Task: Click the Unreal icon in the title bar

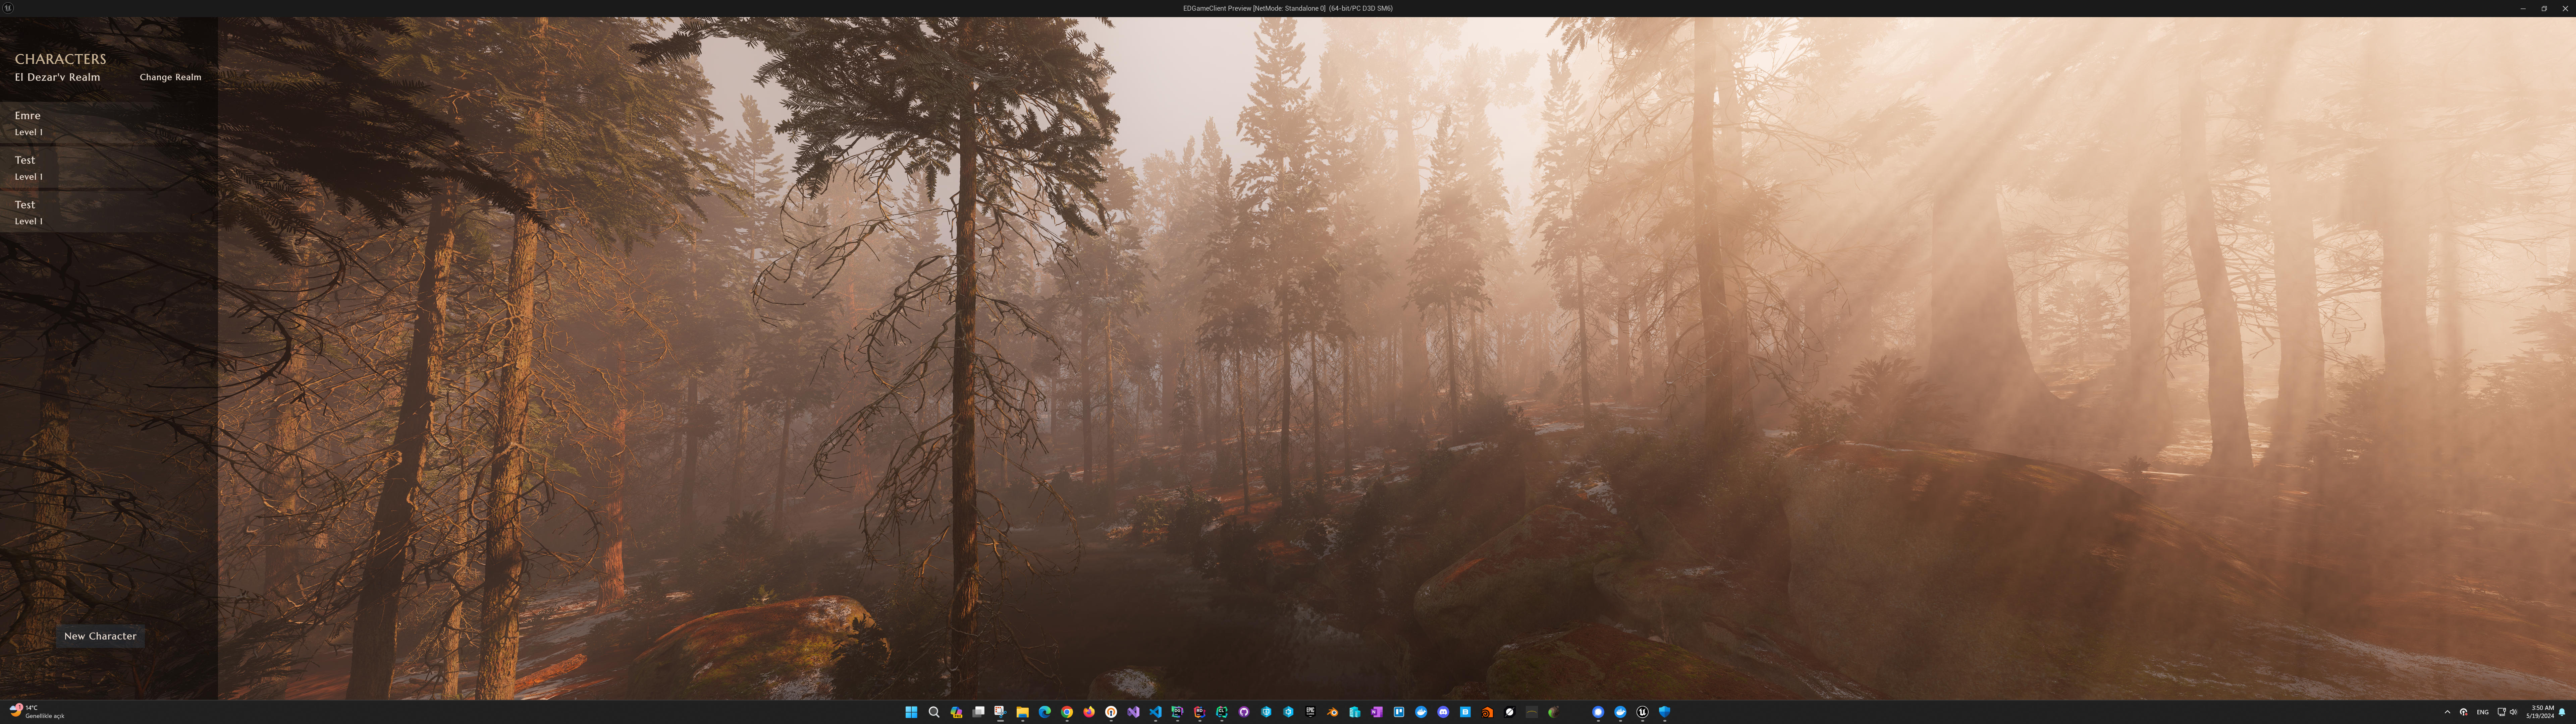Action: click(8, 8)
